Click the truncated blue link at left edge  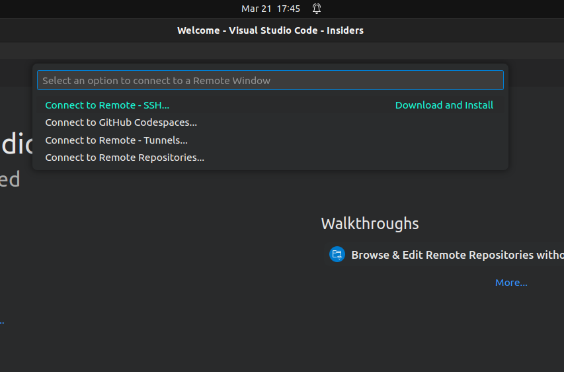click(x=2, y=322)
